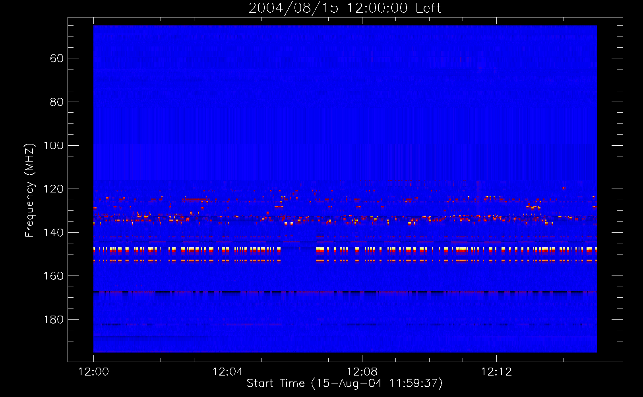Select the 120 MHz frequency tick label
643x397 pixels.
53,189
